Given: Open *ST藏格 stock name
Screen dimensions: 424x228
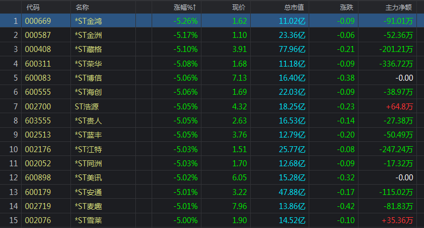Looking at the screenshot, I should click(88, 49).
